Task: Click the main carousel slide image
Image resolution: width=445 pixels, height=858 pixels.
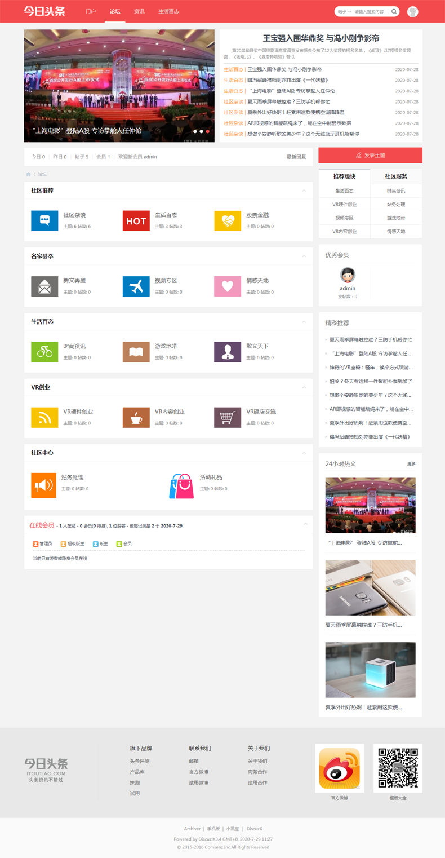Action: (119, 86)
